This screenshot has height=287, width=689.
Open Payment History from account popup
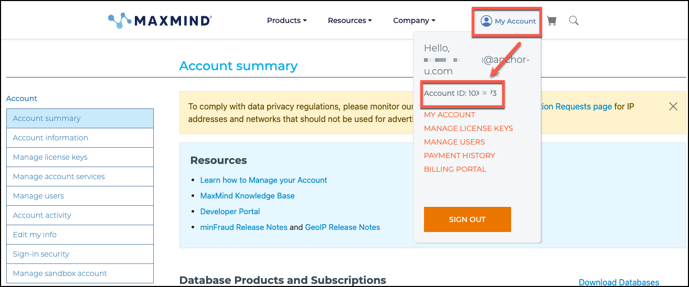459,156
